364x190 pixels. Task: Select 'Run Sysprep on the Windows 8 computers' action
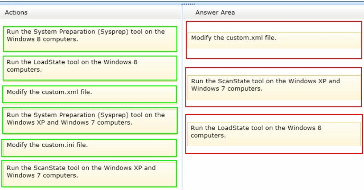[x=90, y=39]
